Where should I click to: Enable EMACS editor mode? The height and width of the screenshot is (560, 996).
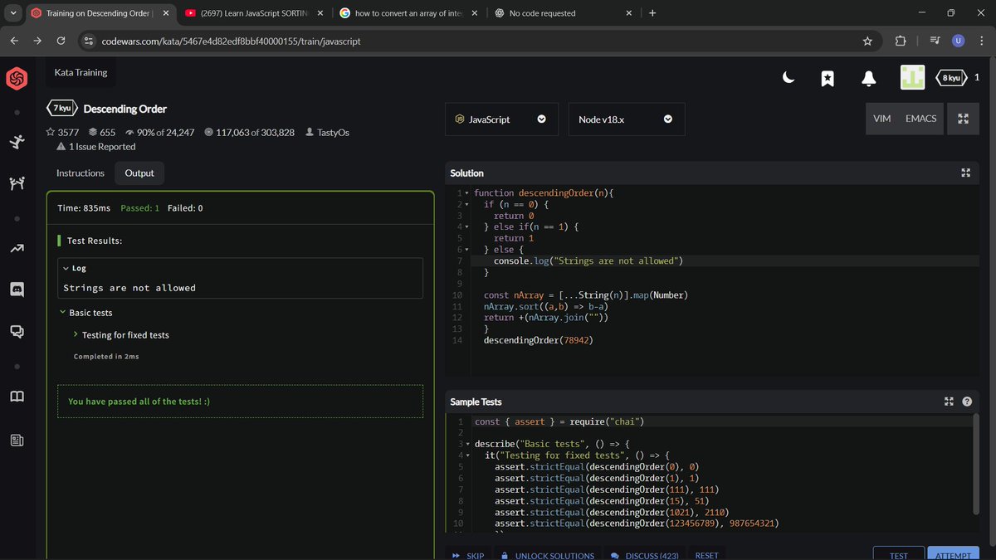(920, 118)
